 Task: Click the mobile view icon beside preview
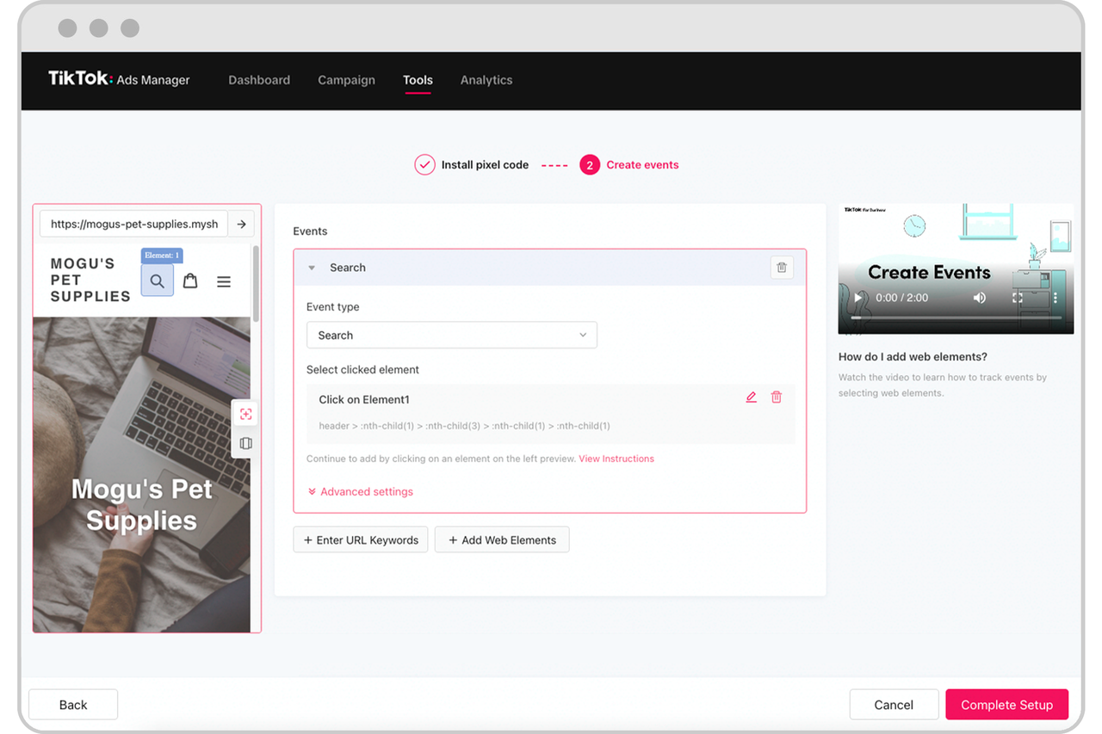pos(246,443)
